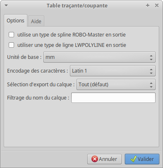Focus the Filtrage du nom du calque field
Viewport: 163px width, 168px height.
point(113,98)
